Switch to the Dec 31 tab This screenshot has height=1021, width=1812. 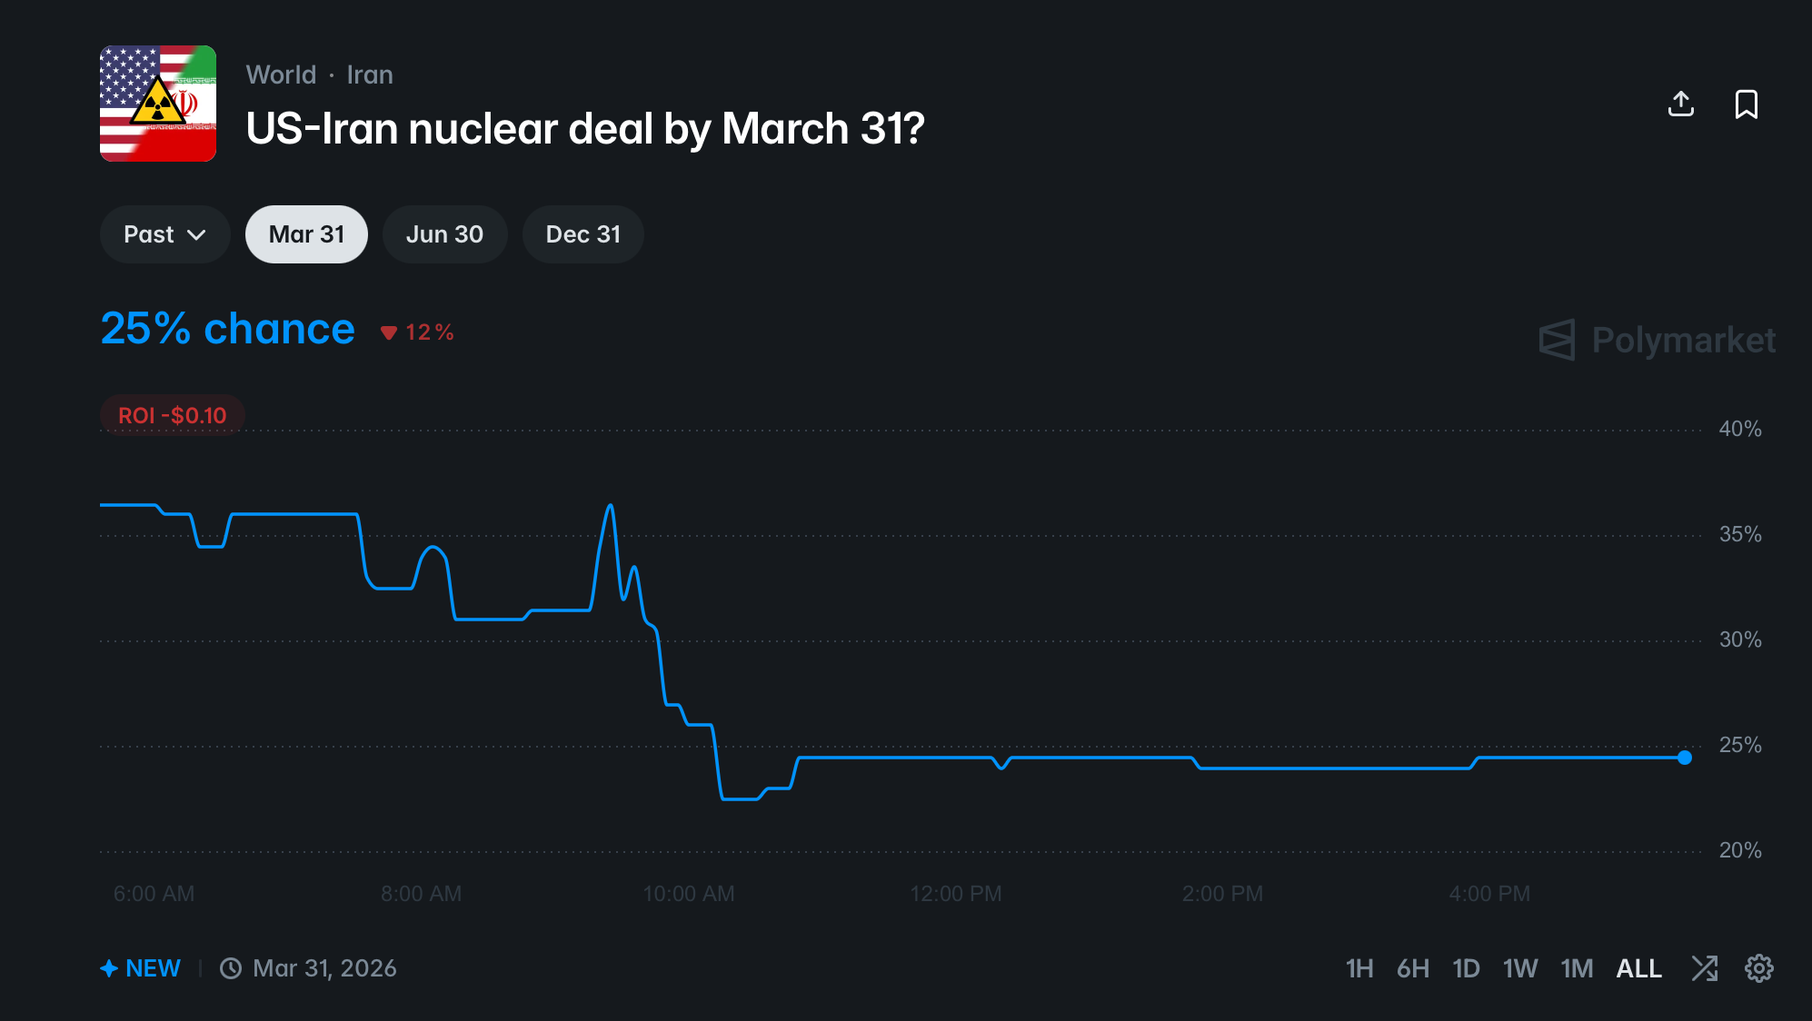(x=582, y=234)
